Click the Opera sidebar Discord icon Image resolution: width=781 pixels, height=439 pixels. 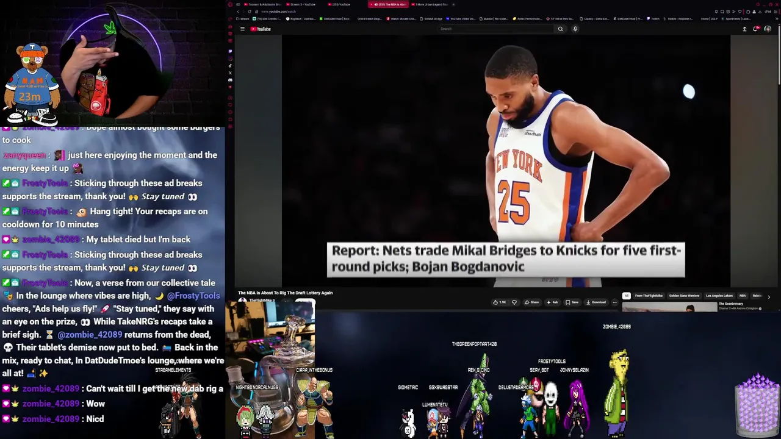pyautogui.click(x=230, y=80)
